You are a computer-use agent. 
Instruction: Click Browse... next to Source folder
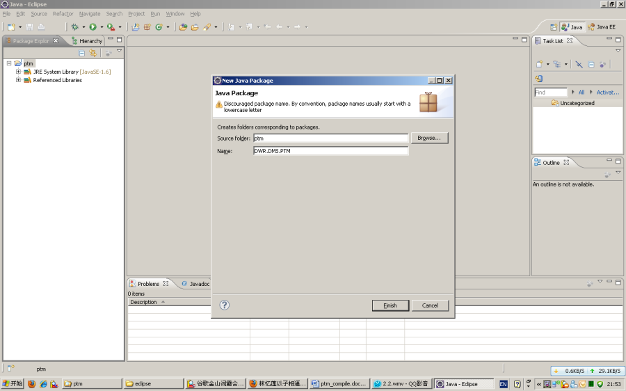coord(430,138)
